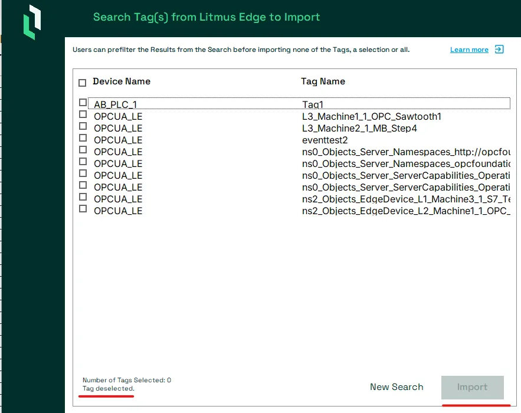The height and width of the screenshot is (413, 521).
Task: Select the AB_PLC_1 device name
Action: point(115,104)
